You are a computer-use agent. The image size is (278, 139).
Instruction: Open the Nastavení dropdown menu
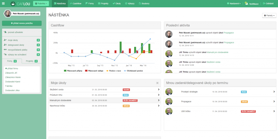tap(234, 4)
